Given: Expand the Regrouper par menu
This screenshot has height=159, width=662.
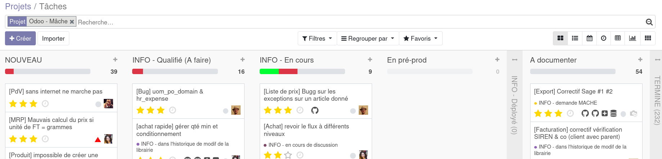Looking at the screenshot, I should click(368, 38).
